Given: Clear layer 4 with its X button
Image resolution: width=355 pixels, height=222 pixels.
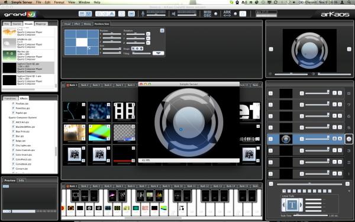Looking at the screenshot, I should [x=340, y=139].
